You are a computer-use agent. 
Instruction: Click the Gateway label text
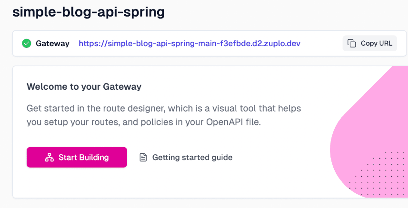[x=52, y=43]
